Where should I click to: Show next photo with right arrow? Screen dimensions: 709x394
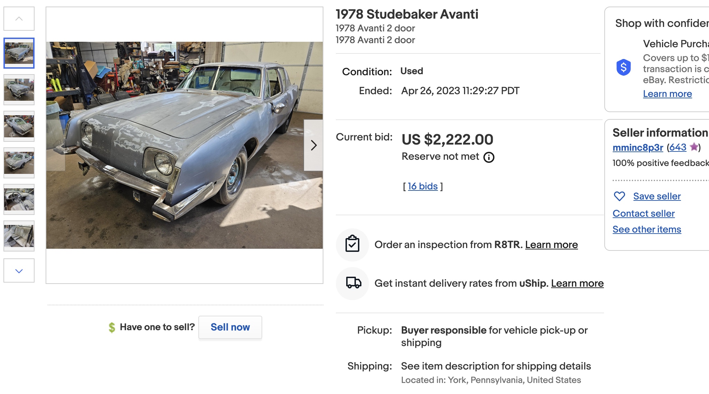pyautogui.click(x=313, y=145)
